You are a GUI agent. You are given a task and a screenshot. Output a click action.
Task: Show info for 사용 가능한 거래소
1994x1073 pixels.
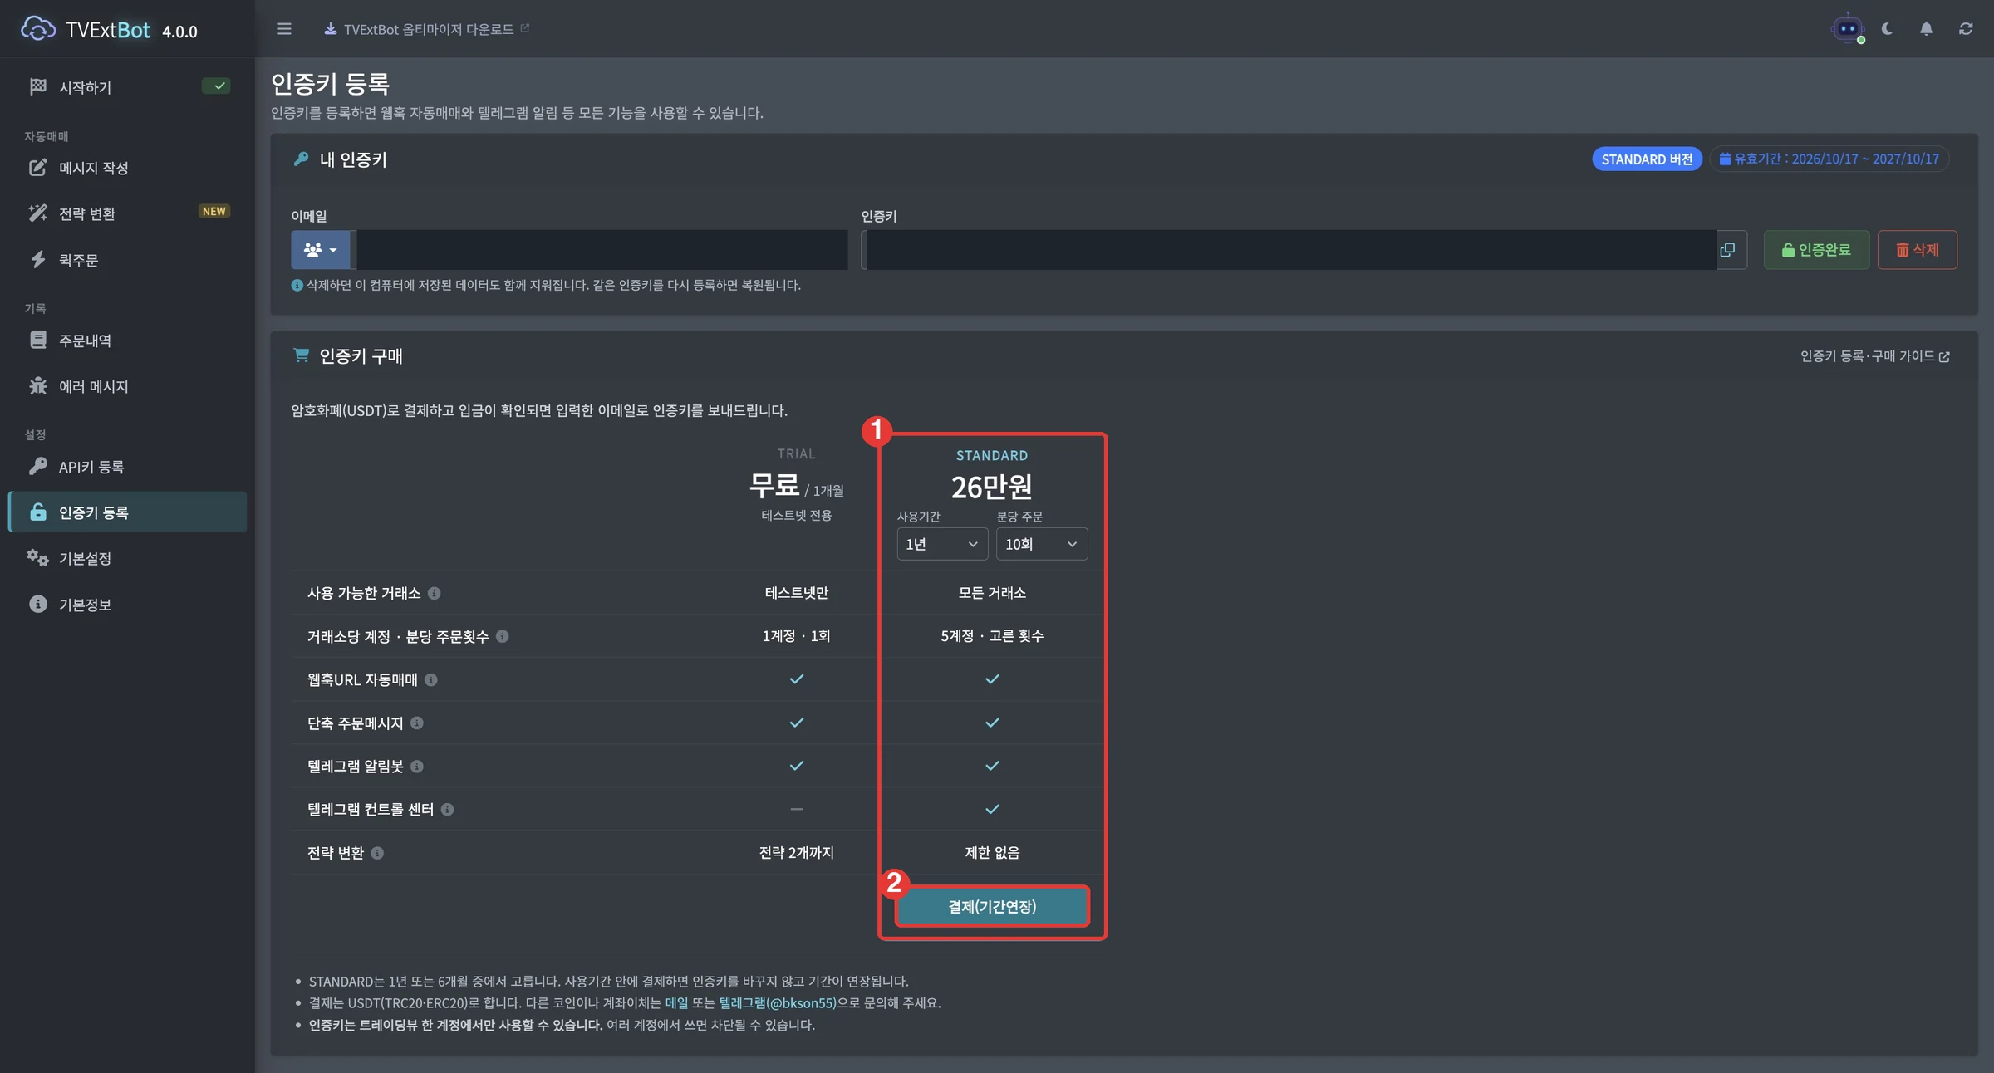click(x=434, y=593)
